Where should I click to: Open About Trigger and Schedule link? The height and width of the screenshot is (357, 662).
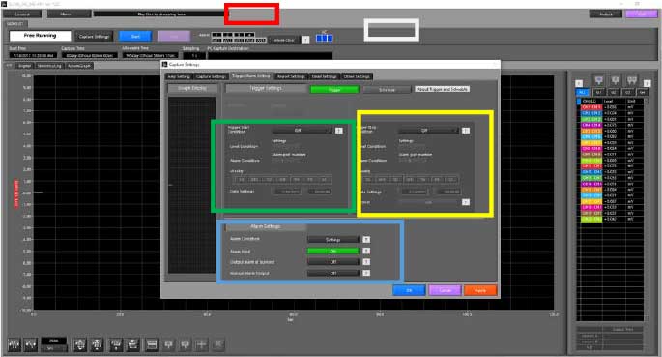pos(442,89)
